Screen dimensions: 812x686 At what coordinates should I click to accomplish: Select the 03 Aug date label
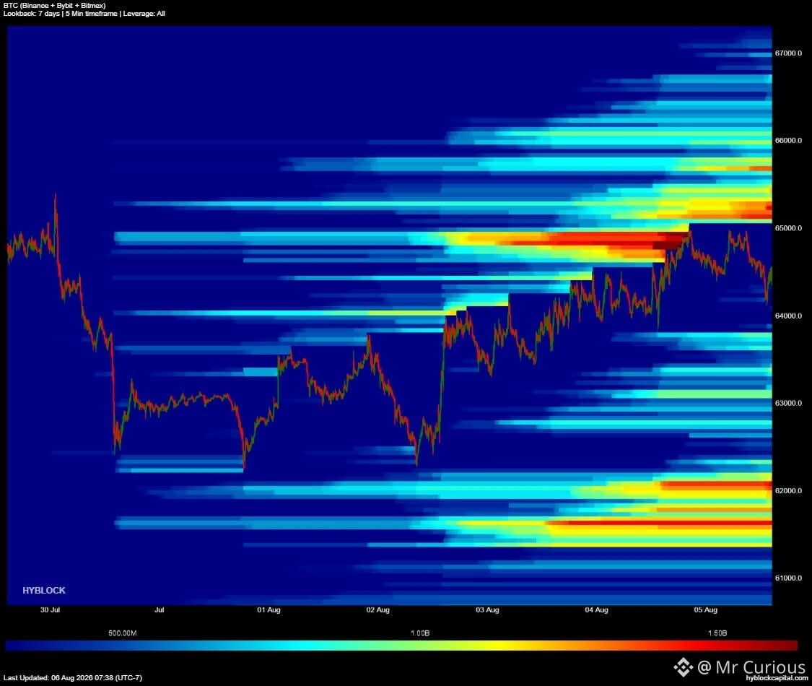[487, 610]
